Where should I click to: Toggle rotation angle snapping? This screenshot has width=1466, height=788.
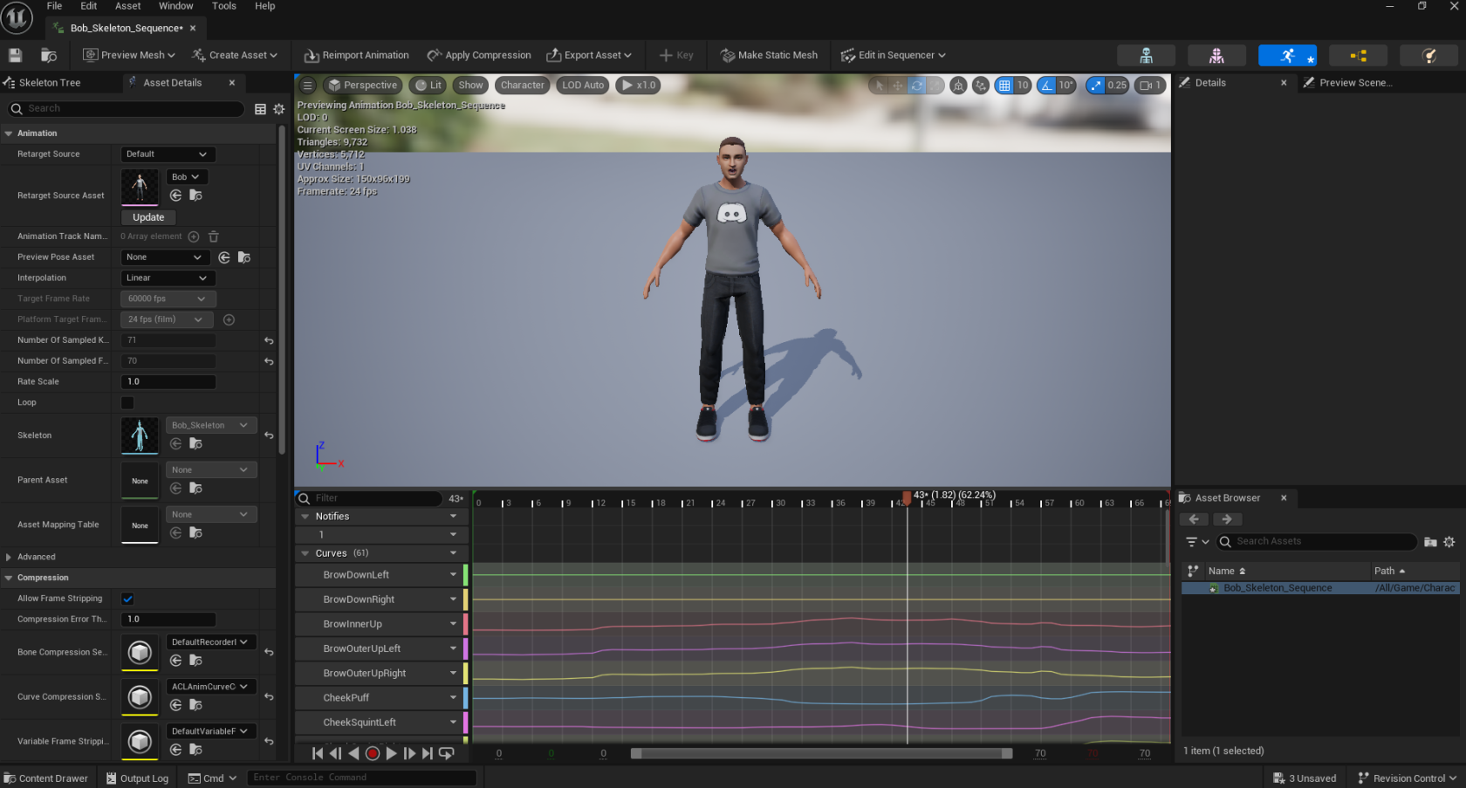click(1047, 86)
